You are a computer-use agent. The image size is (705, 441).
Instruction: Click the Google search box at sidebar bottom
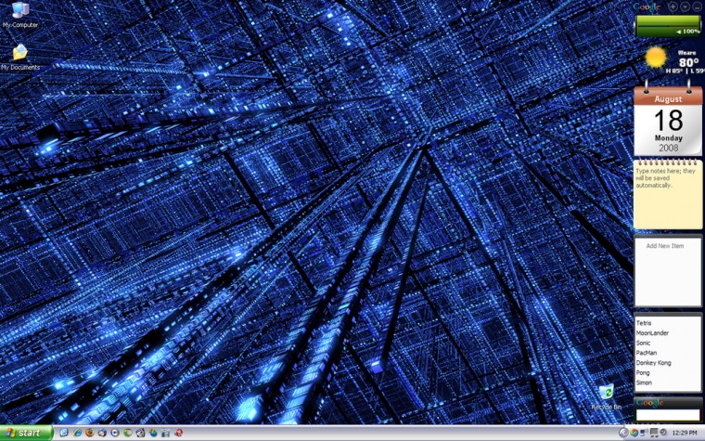[x=668, y=415]
